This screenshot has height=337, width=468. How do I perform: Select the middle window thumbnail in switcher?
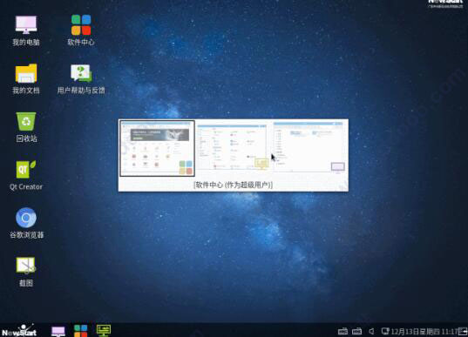[x=233, y=147]
